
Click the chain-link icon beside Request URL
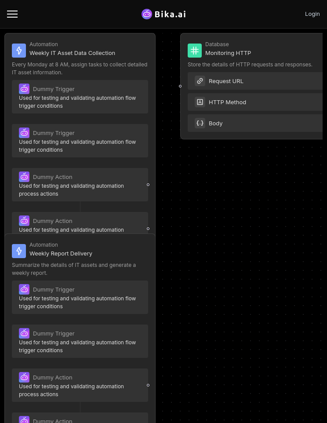(x=200, y=81)
